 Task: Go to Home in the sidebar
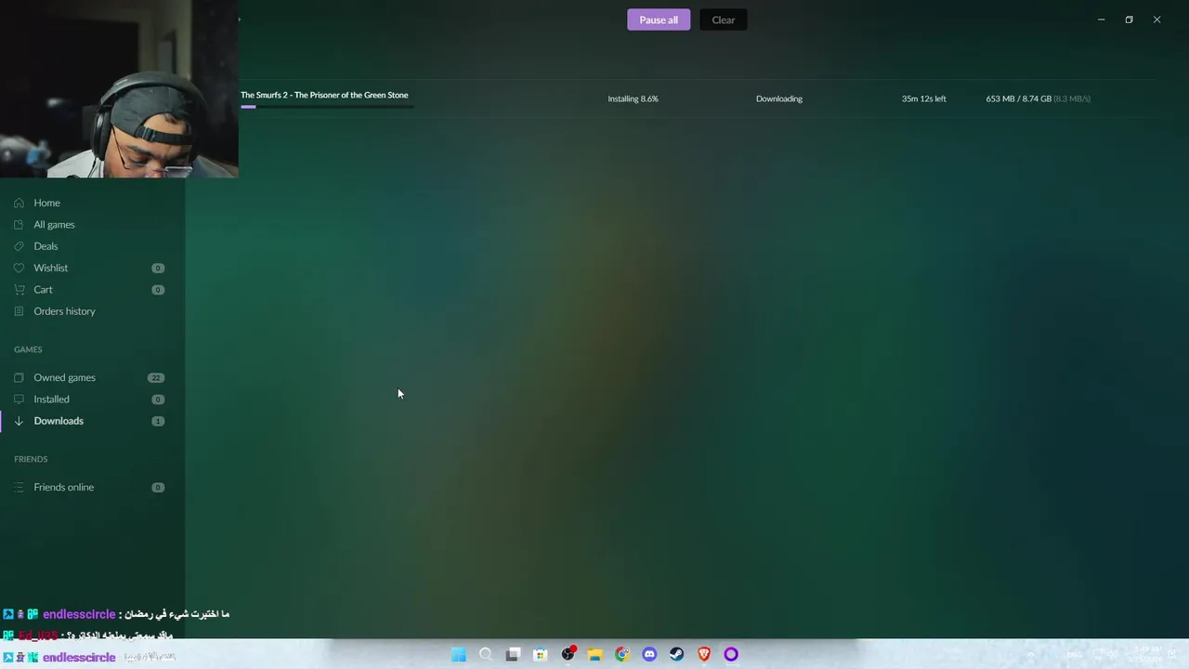coord(46,203)
